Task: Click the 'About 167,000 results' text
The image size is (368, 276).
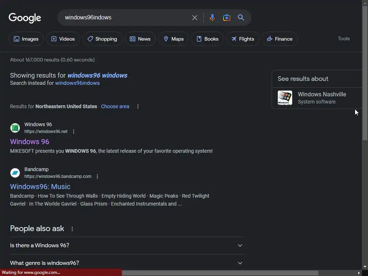Action: tap(52, 60)
